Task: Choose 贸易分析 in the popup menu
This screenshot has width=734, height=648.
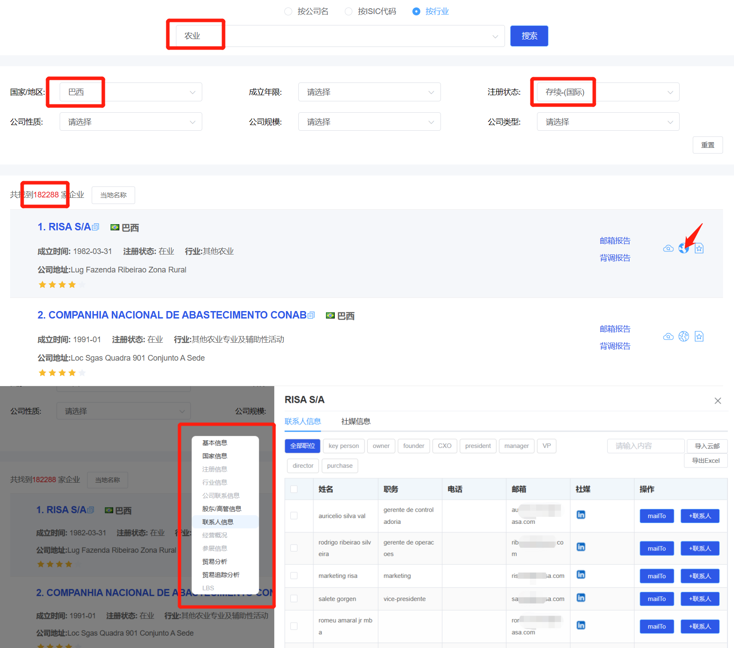Action: [x=225, y=562]
